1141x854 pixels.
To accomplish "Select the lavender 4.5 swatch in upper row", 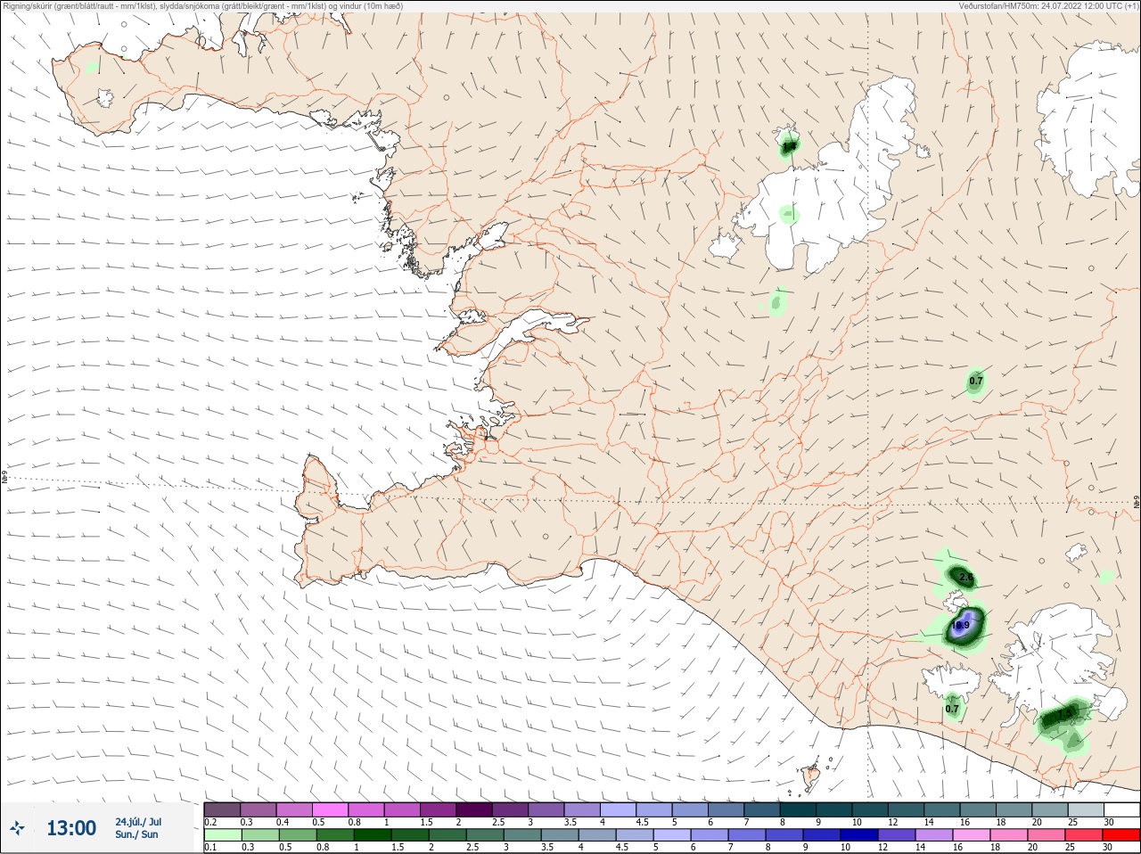I will pos(654,809).
